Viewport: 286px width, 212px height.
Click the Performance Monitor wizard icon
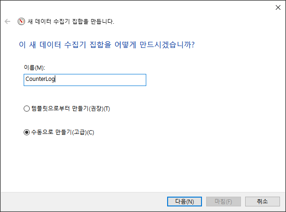(x=21, y=21)
